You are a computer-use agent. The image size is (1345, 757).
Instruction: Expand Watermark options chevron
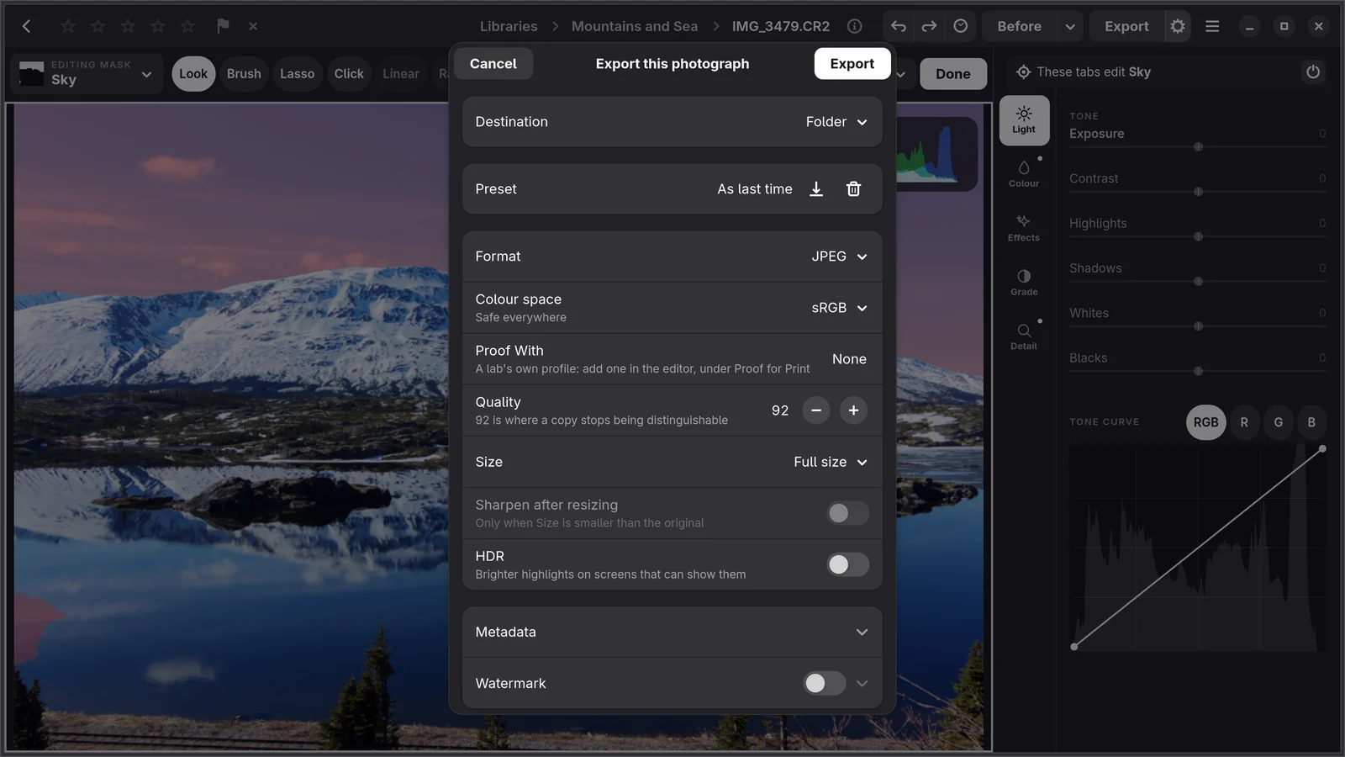point(862,683)
